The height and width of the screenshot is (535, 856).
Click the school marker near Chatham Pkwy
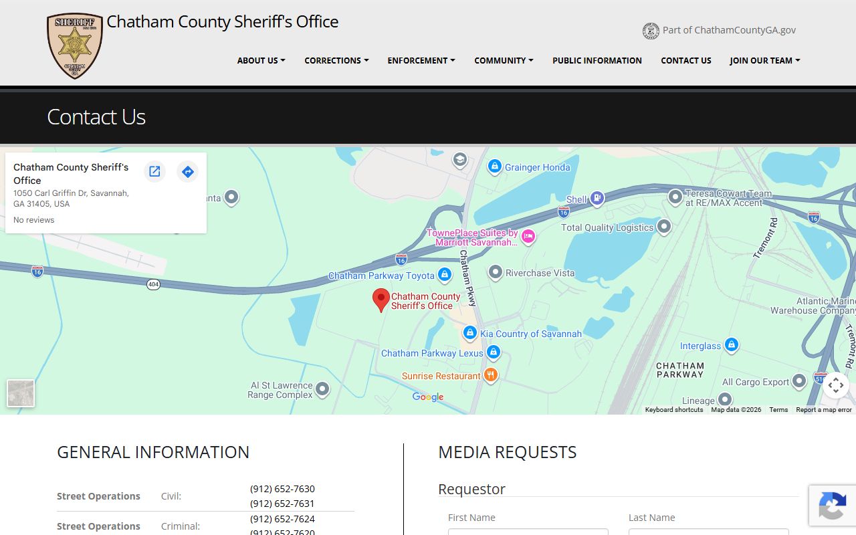(459, 160)
